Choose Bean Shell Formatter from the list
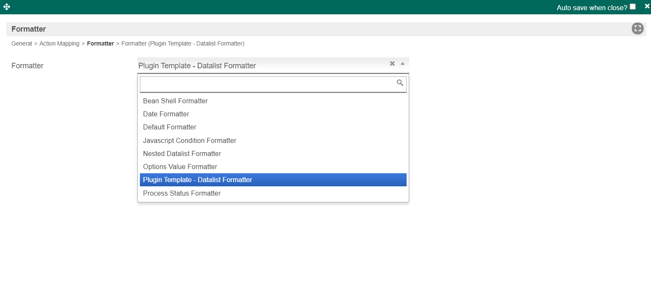Screen dimensions: 651x301 175,101
